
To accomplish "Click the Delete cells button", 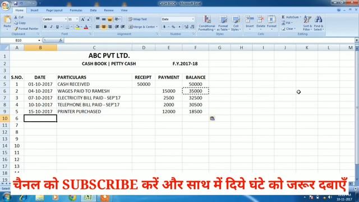I will (260, 22).
